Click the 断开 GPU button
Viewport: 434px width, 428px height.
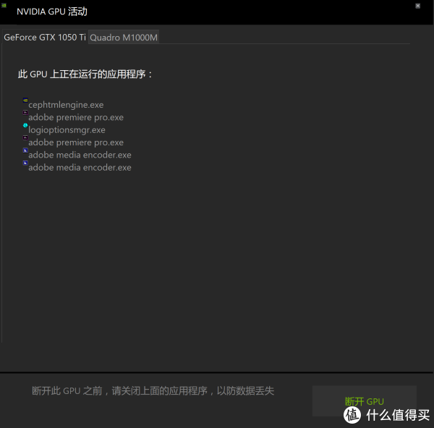(x=365, y=401)
